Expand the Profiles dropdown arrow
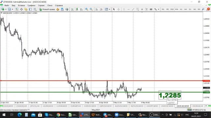Image resolution: width=211 pixels, height=118 pixels. 13,9
